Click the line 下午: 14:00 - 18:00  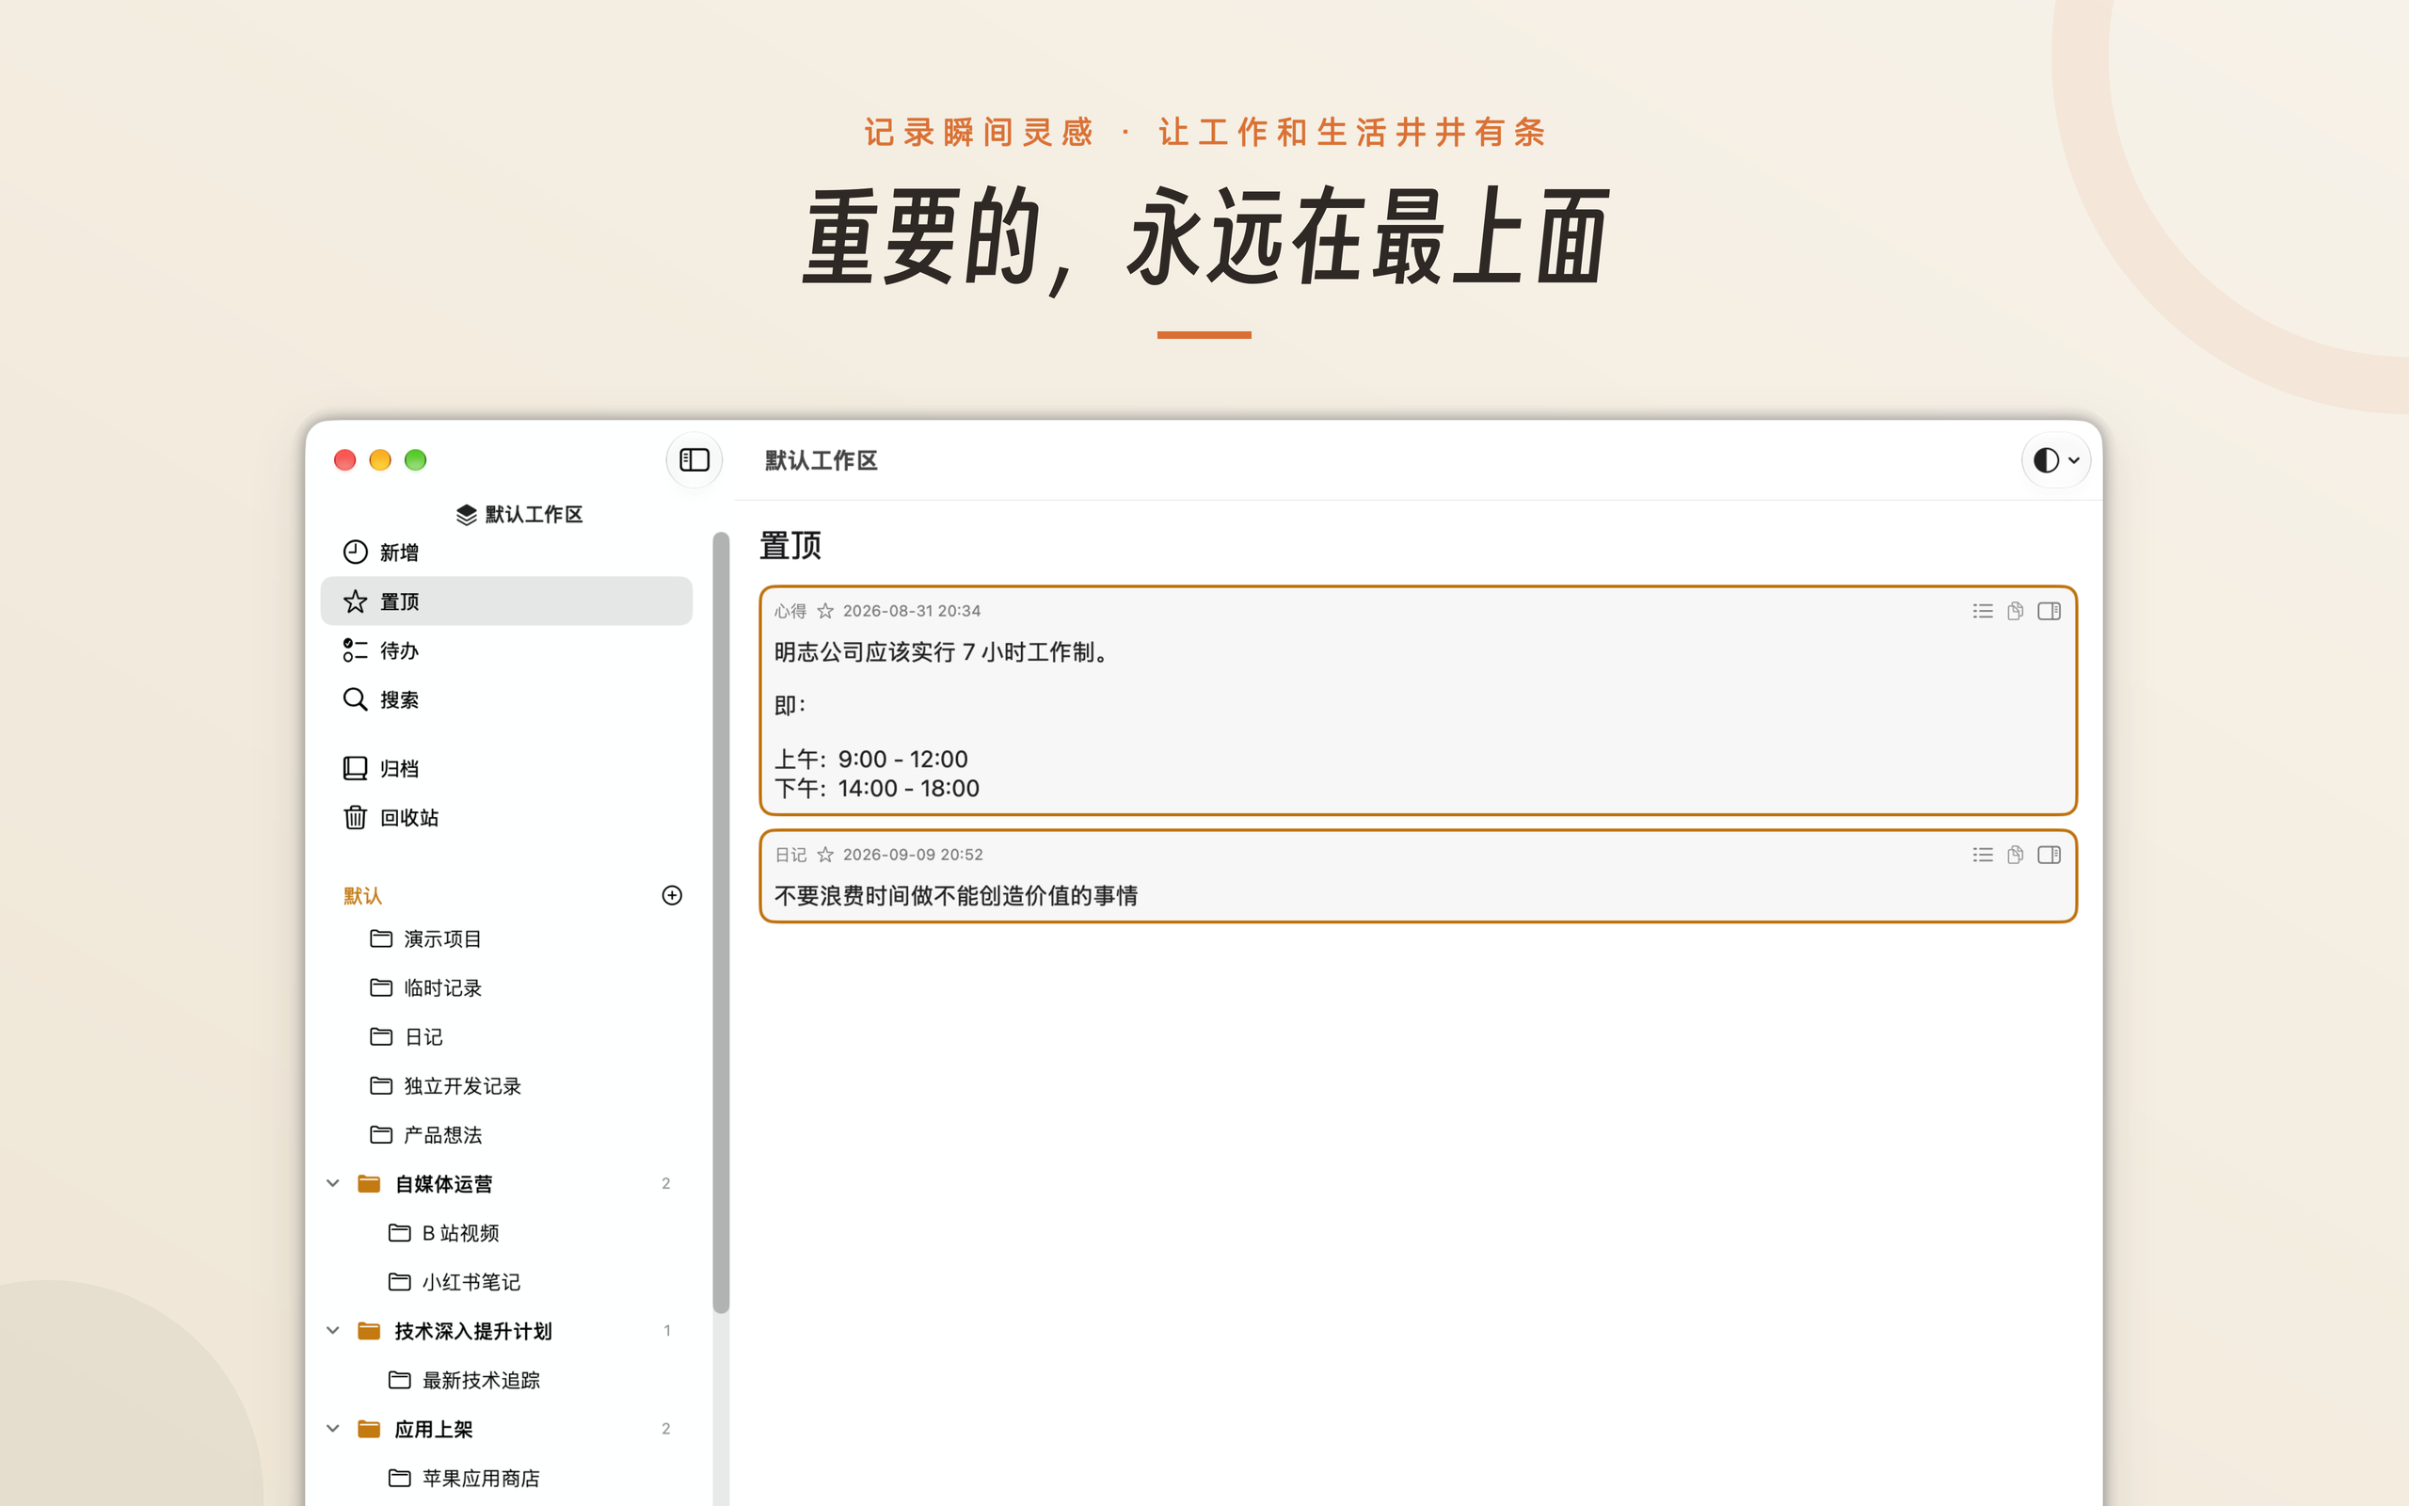[877, 788]
